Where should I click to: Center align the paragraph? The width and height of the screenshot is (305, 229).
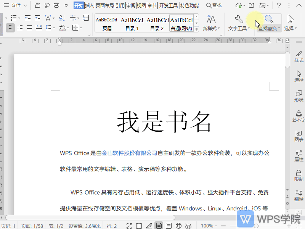click(x=10, y=28)
